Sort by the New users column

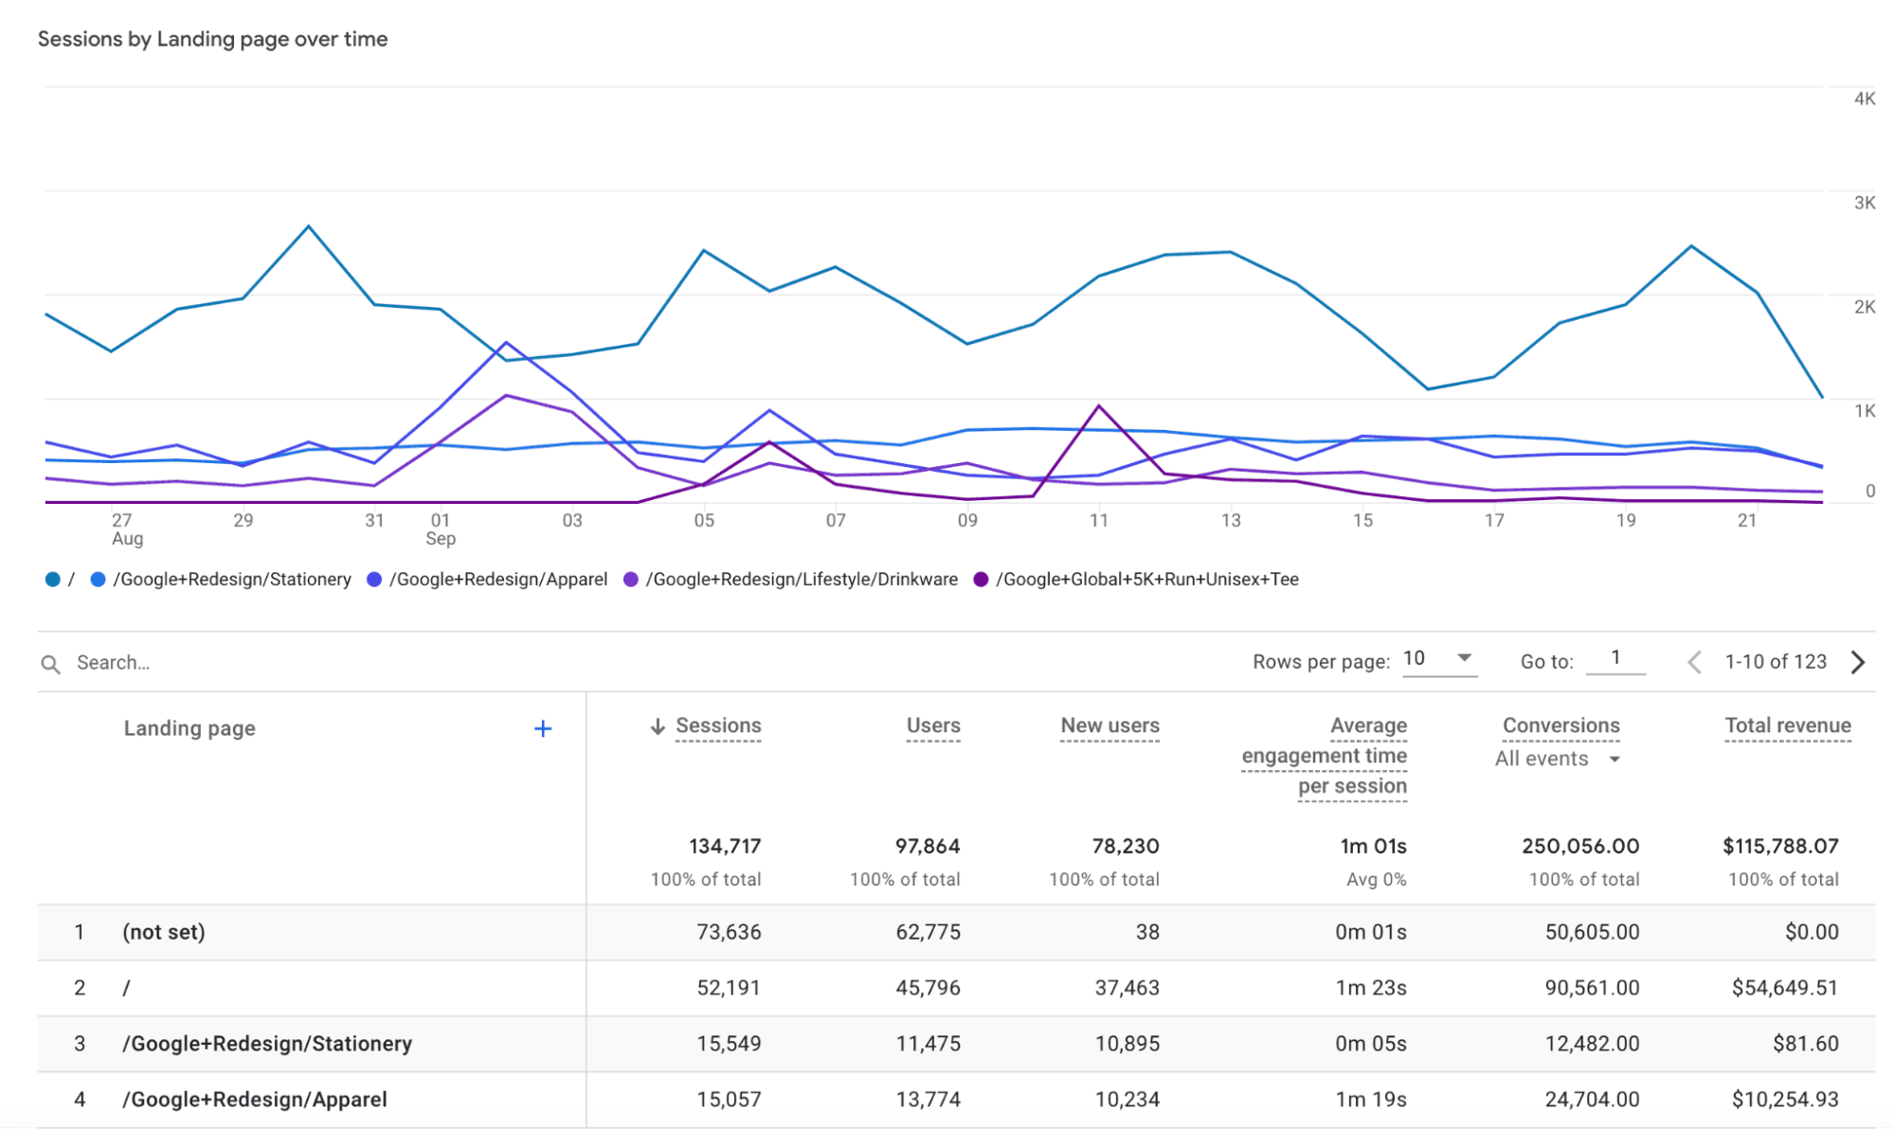coord(1109,726)
